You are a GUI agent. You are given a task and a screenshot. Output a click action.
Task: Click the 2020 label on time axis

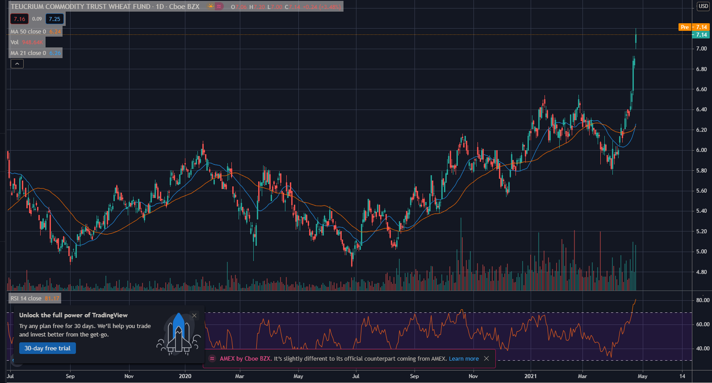pyautogui.click(x=185, y=376)
